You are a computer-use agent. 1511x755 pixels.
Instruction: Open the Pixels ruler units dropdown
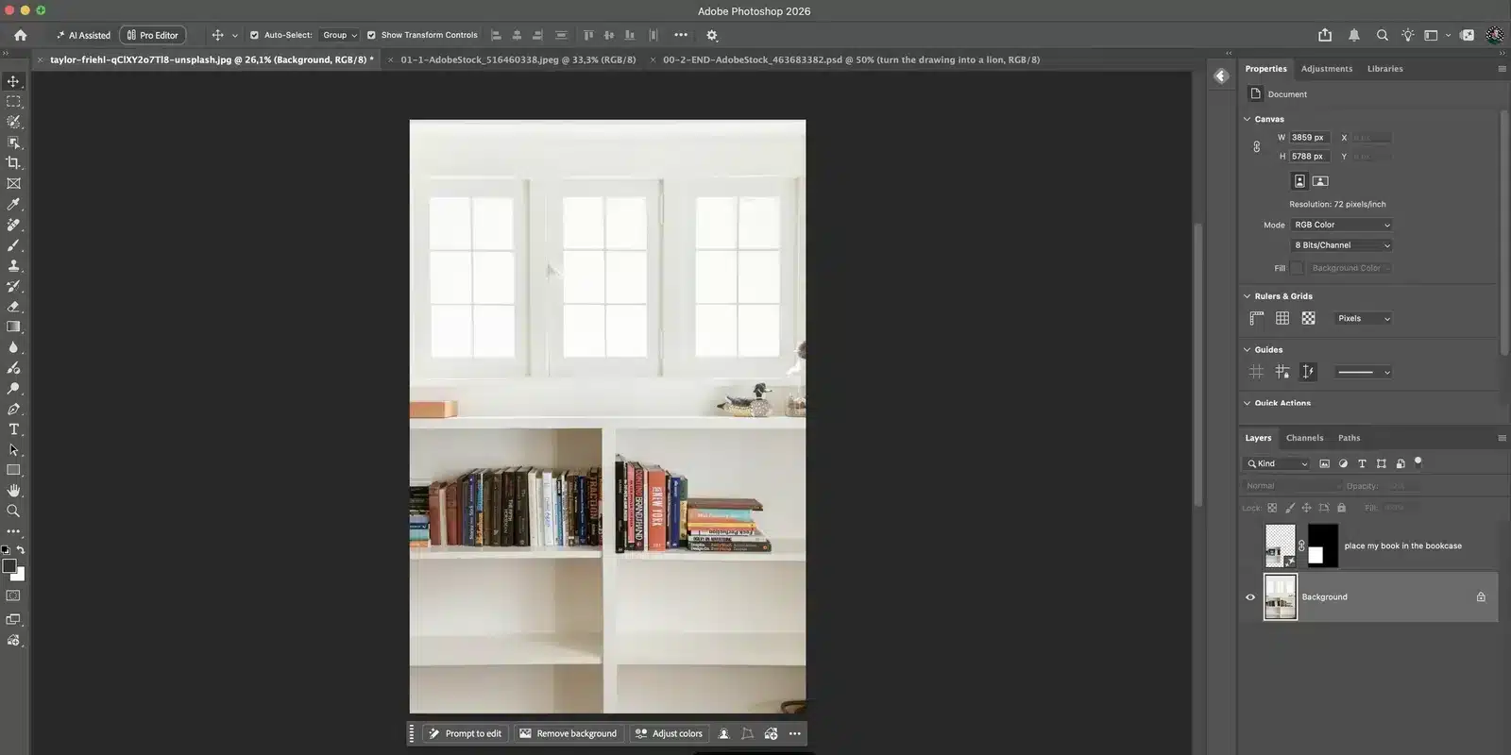pos(1363,319)
